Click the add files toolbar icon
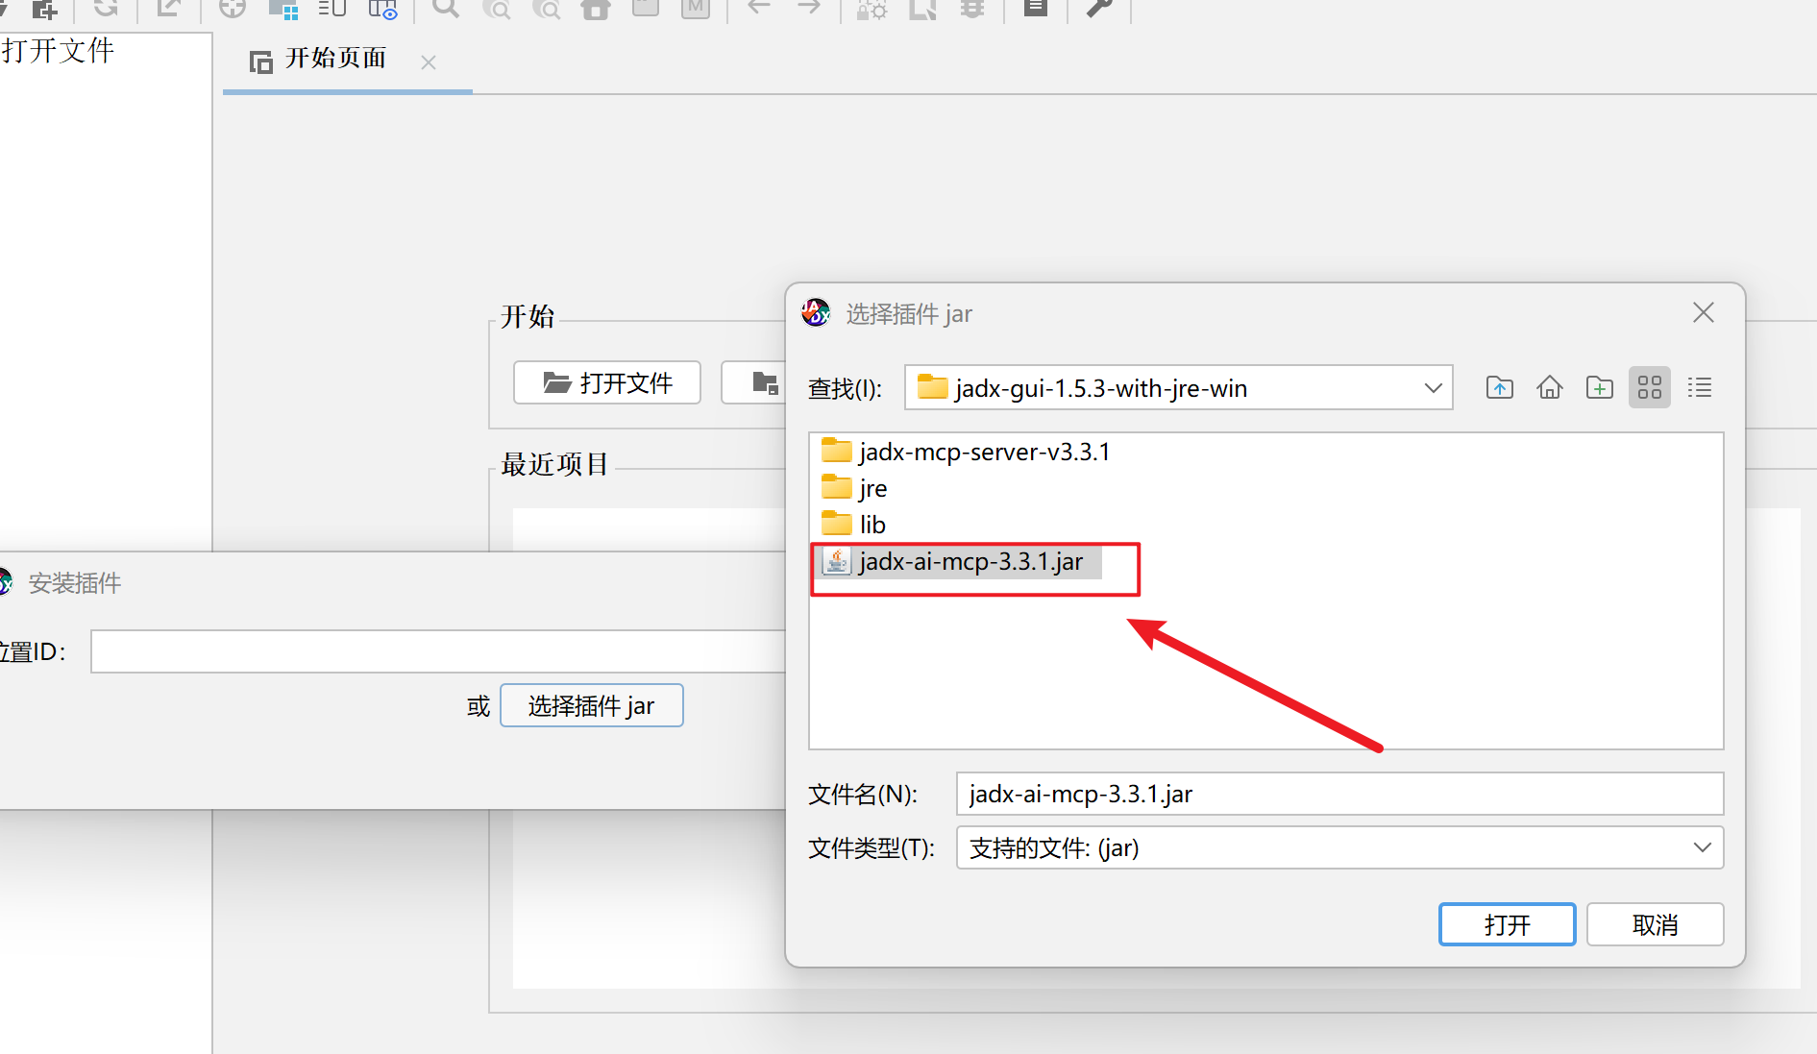Viewport: 1817px width, 1054px height. [44, 10]
